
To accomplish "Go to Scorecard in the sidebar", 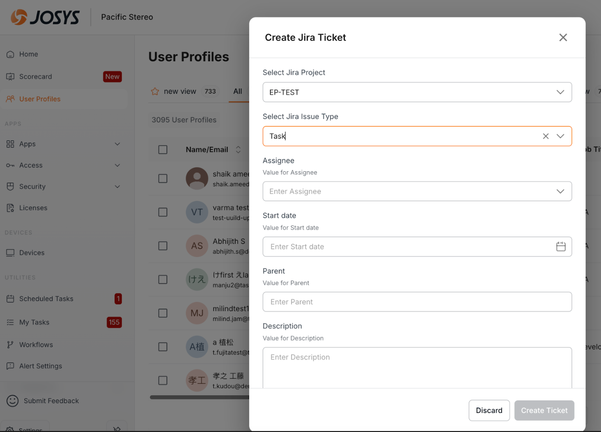I will pyautogui.click(x=64, y=77).
